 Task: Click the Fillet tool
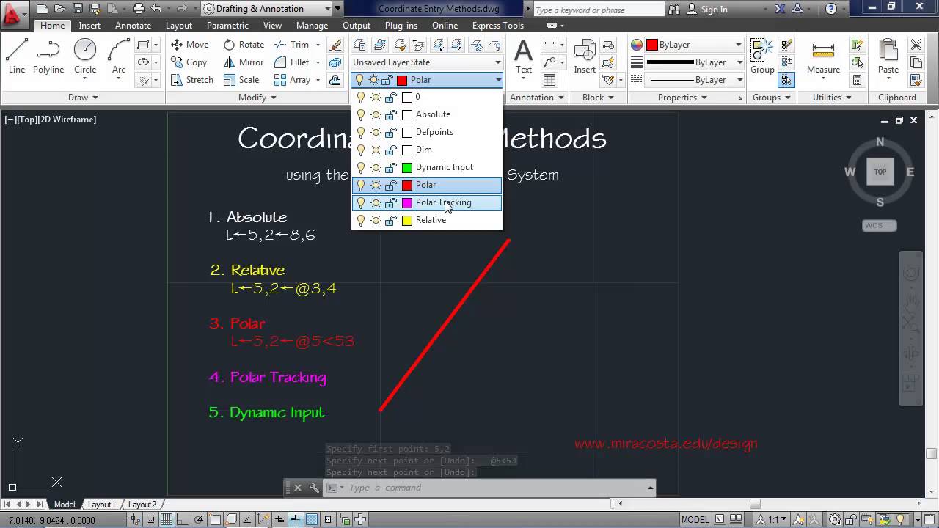coord(292,62)
